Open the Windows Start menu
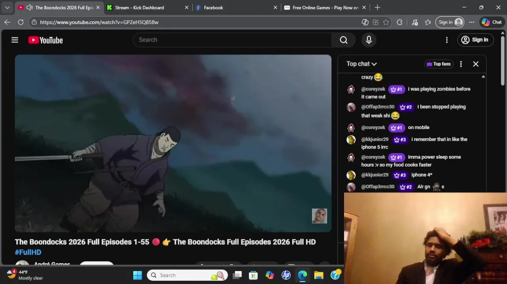The image size is (507, 284). coord(137,275)
